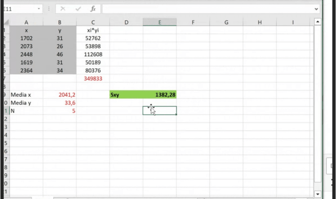Click the xi*yi header cell
The height and width of the screenshot is (199, 336).
coord(93,30)
